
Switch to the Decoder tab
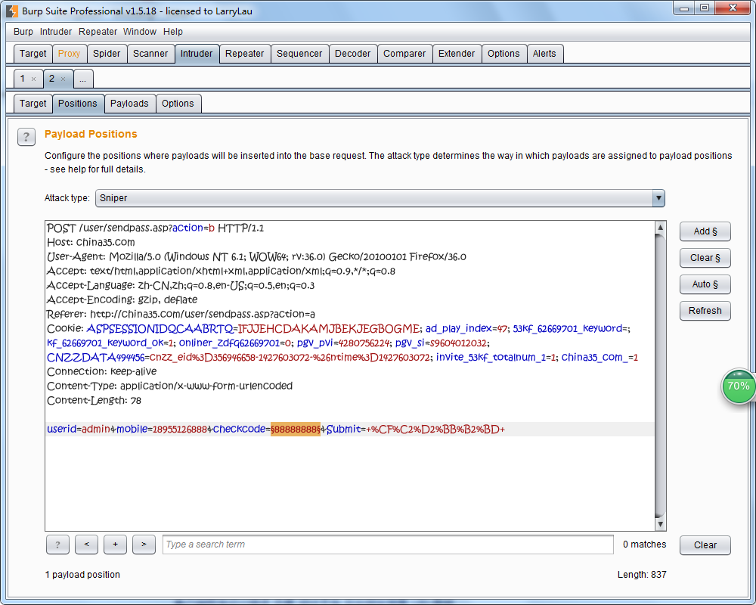(353, 54)
